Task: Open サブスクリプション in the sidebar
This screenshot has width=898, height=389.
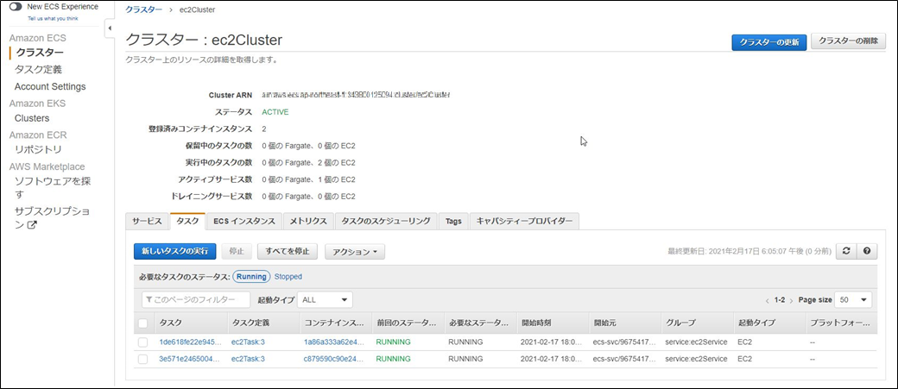Action: (52, 217)
